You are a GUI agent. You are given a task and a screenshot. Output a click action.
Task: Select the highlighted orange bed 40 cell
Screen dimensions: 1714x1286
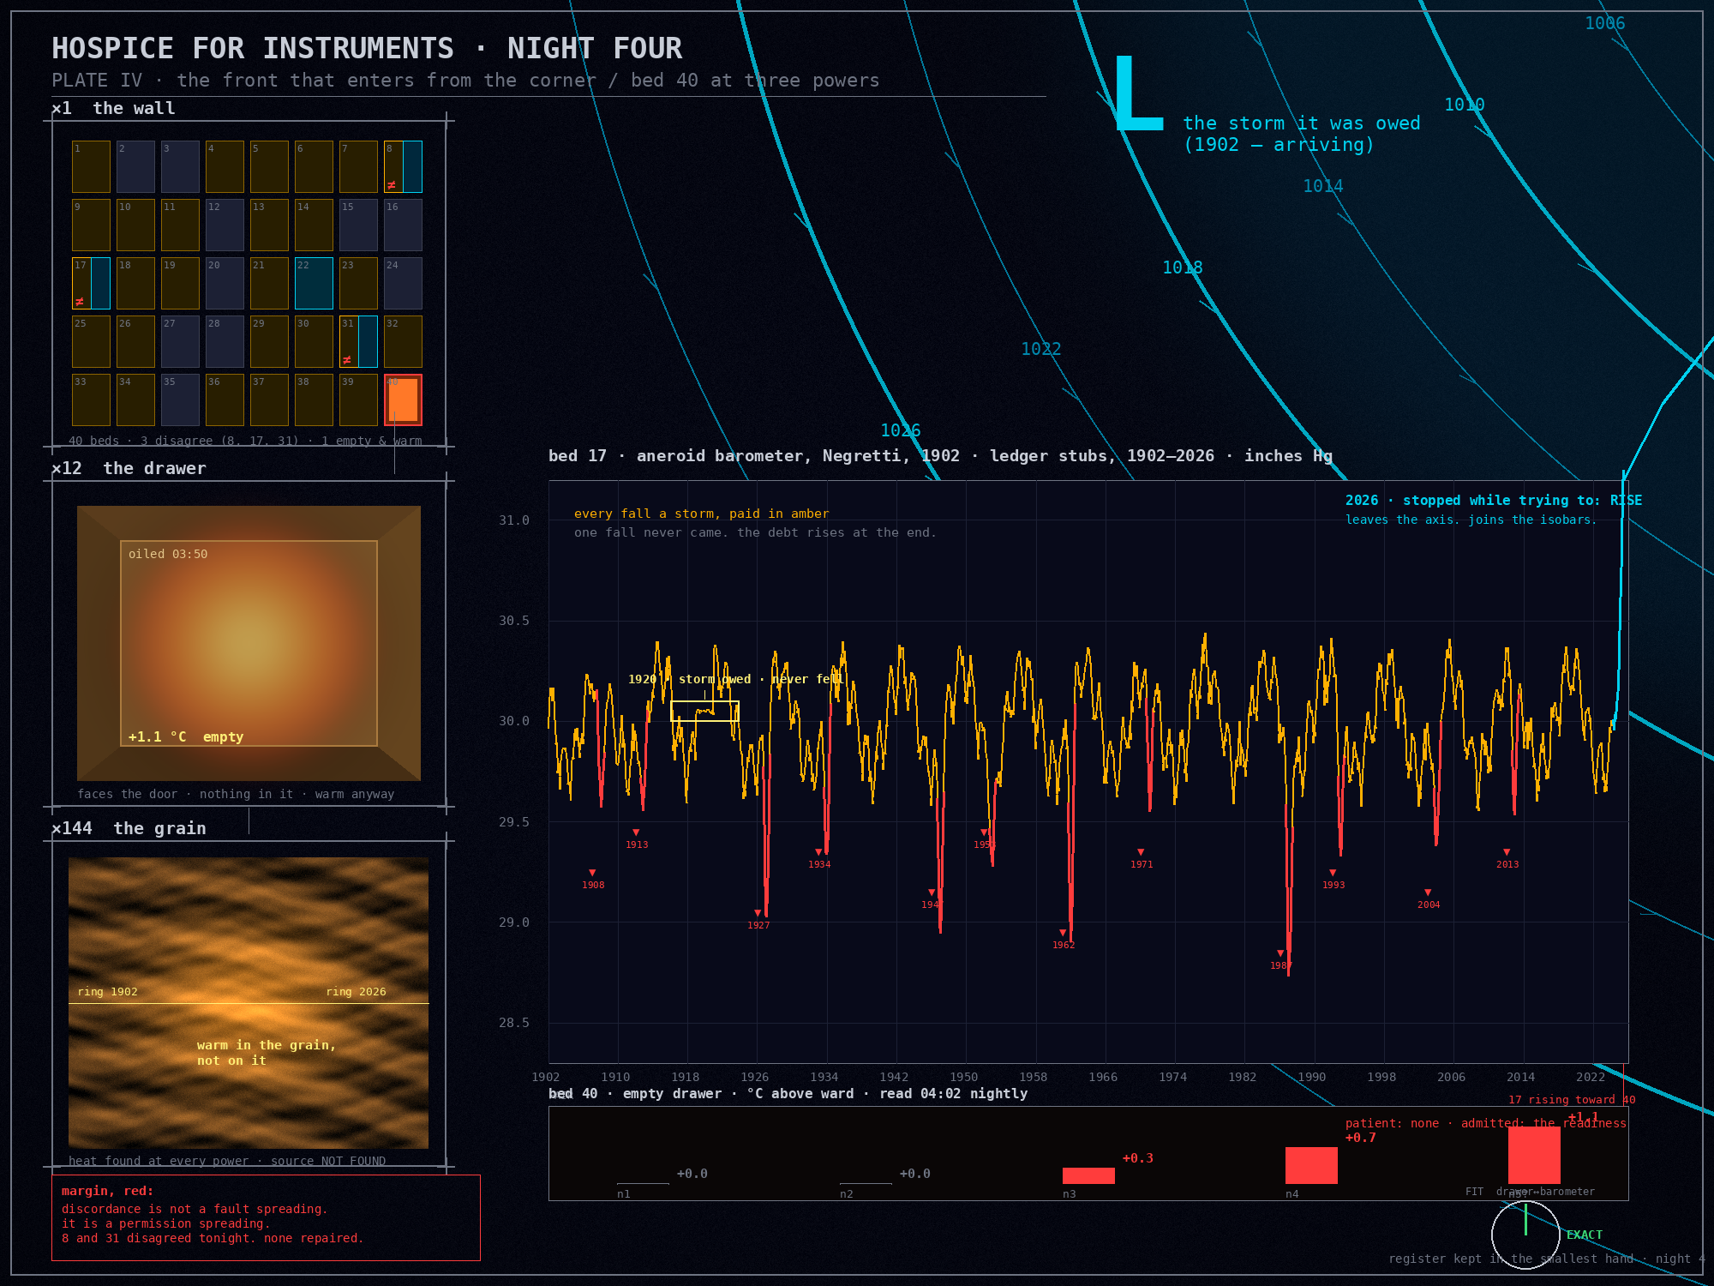point(403,400)
